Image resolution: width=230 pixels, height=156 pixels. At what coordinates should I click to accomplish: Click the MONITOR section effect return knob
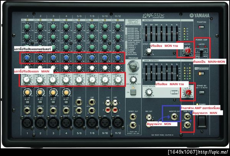coord(149,51)
